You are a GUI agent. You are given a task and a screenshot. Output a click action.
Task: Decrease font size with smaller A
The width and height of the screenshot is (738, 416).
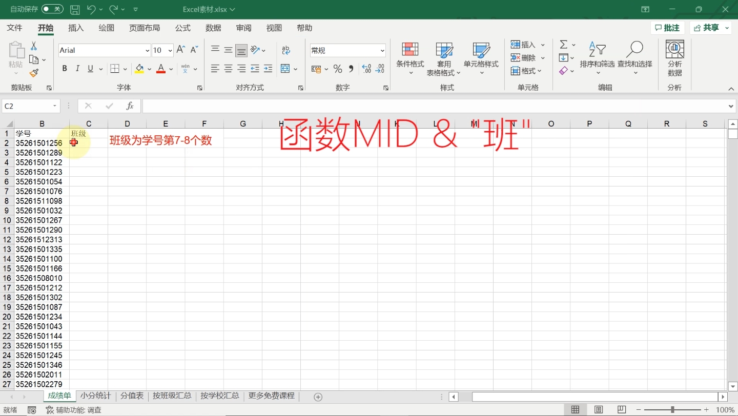(x=194, y=50)
